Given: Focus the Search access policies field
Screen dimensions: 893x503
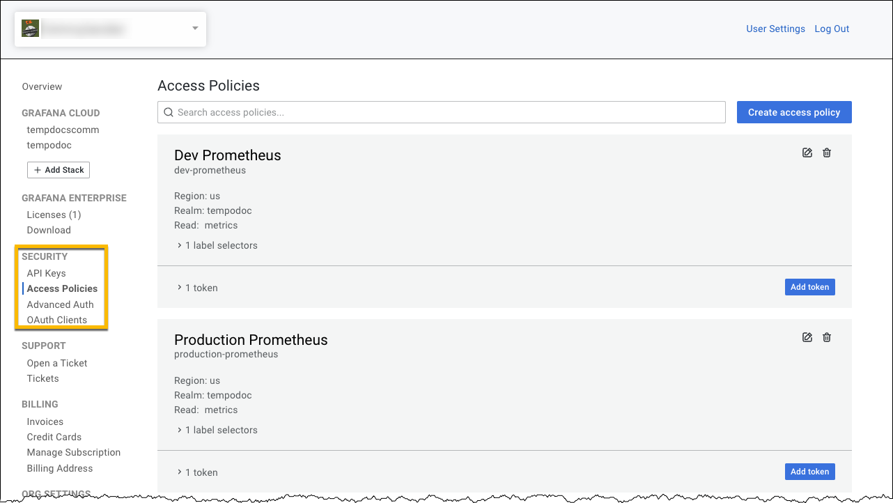Looking at the screenshot, I should click(446, 112).
